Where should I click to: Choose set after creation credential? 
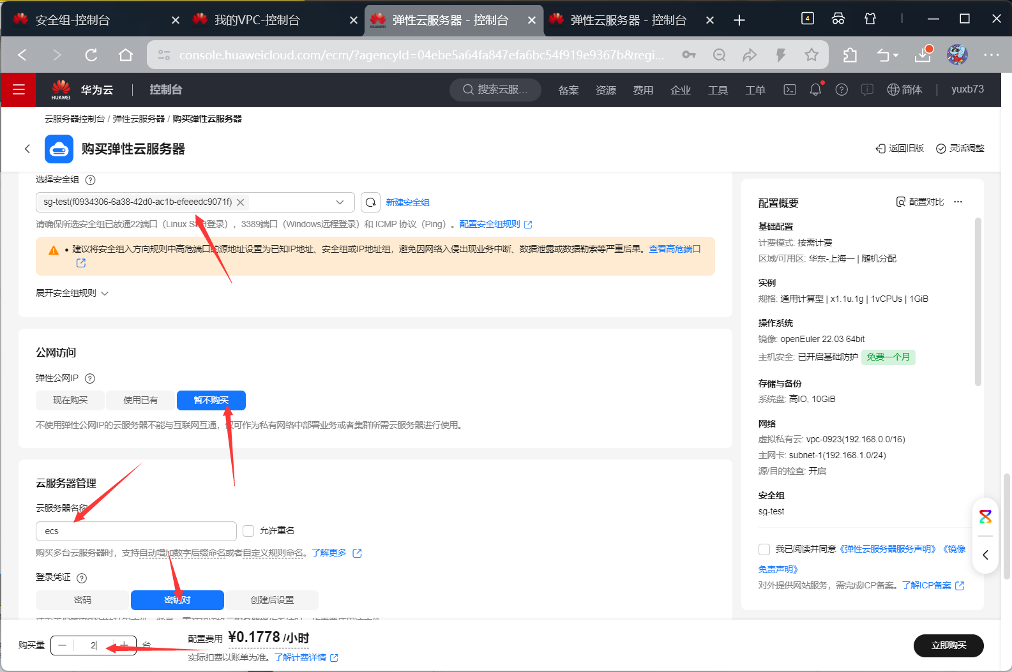272,600
